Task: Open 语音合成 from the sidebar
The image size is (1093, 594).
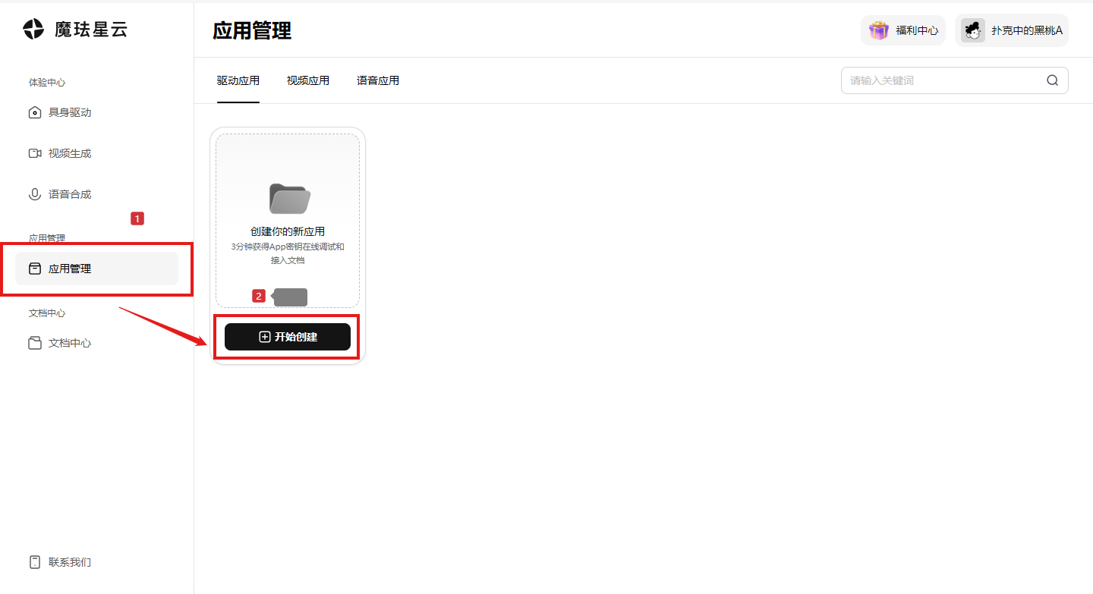Action: (97, 194)
